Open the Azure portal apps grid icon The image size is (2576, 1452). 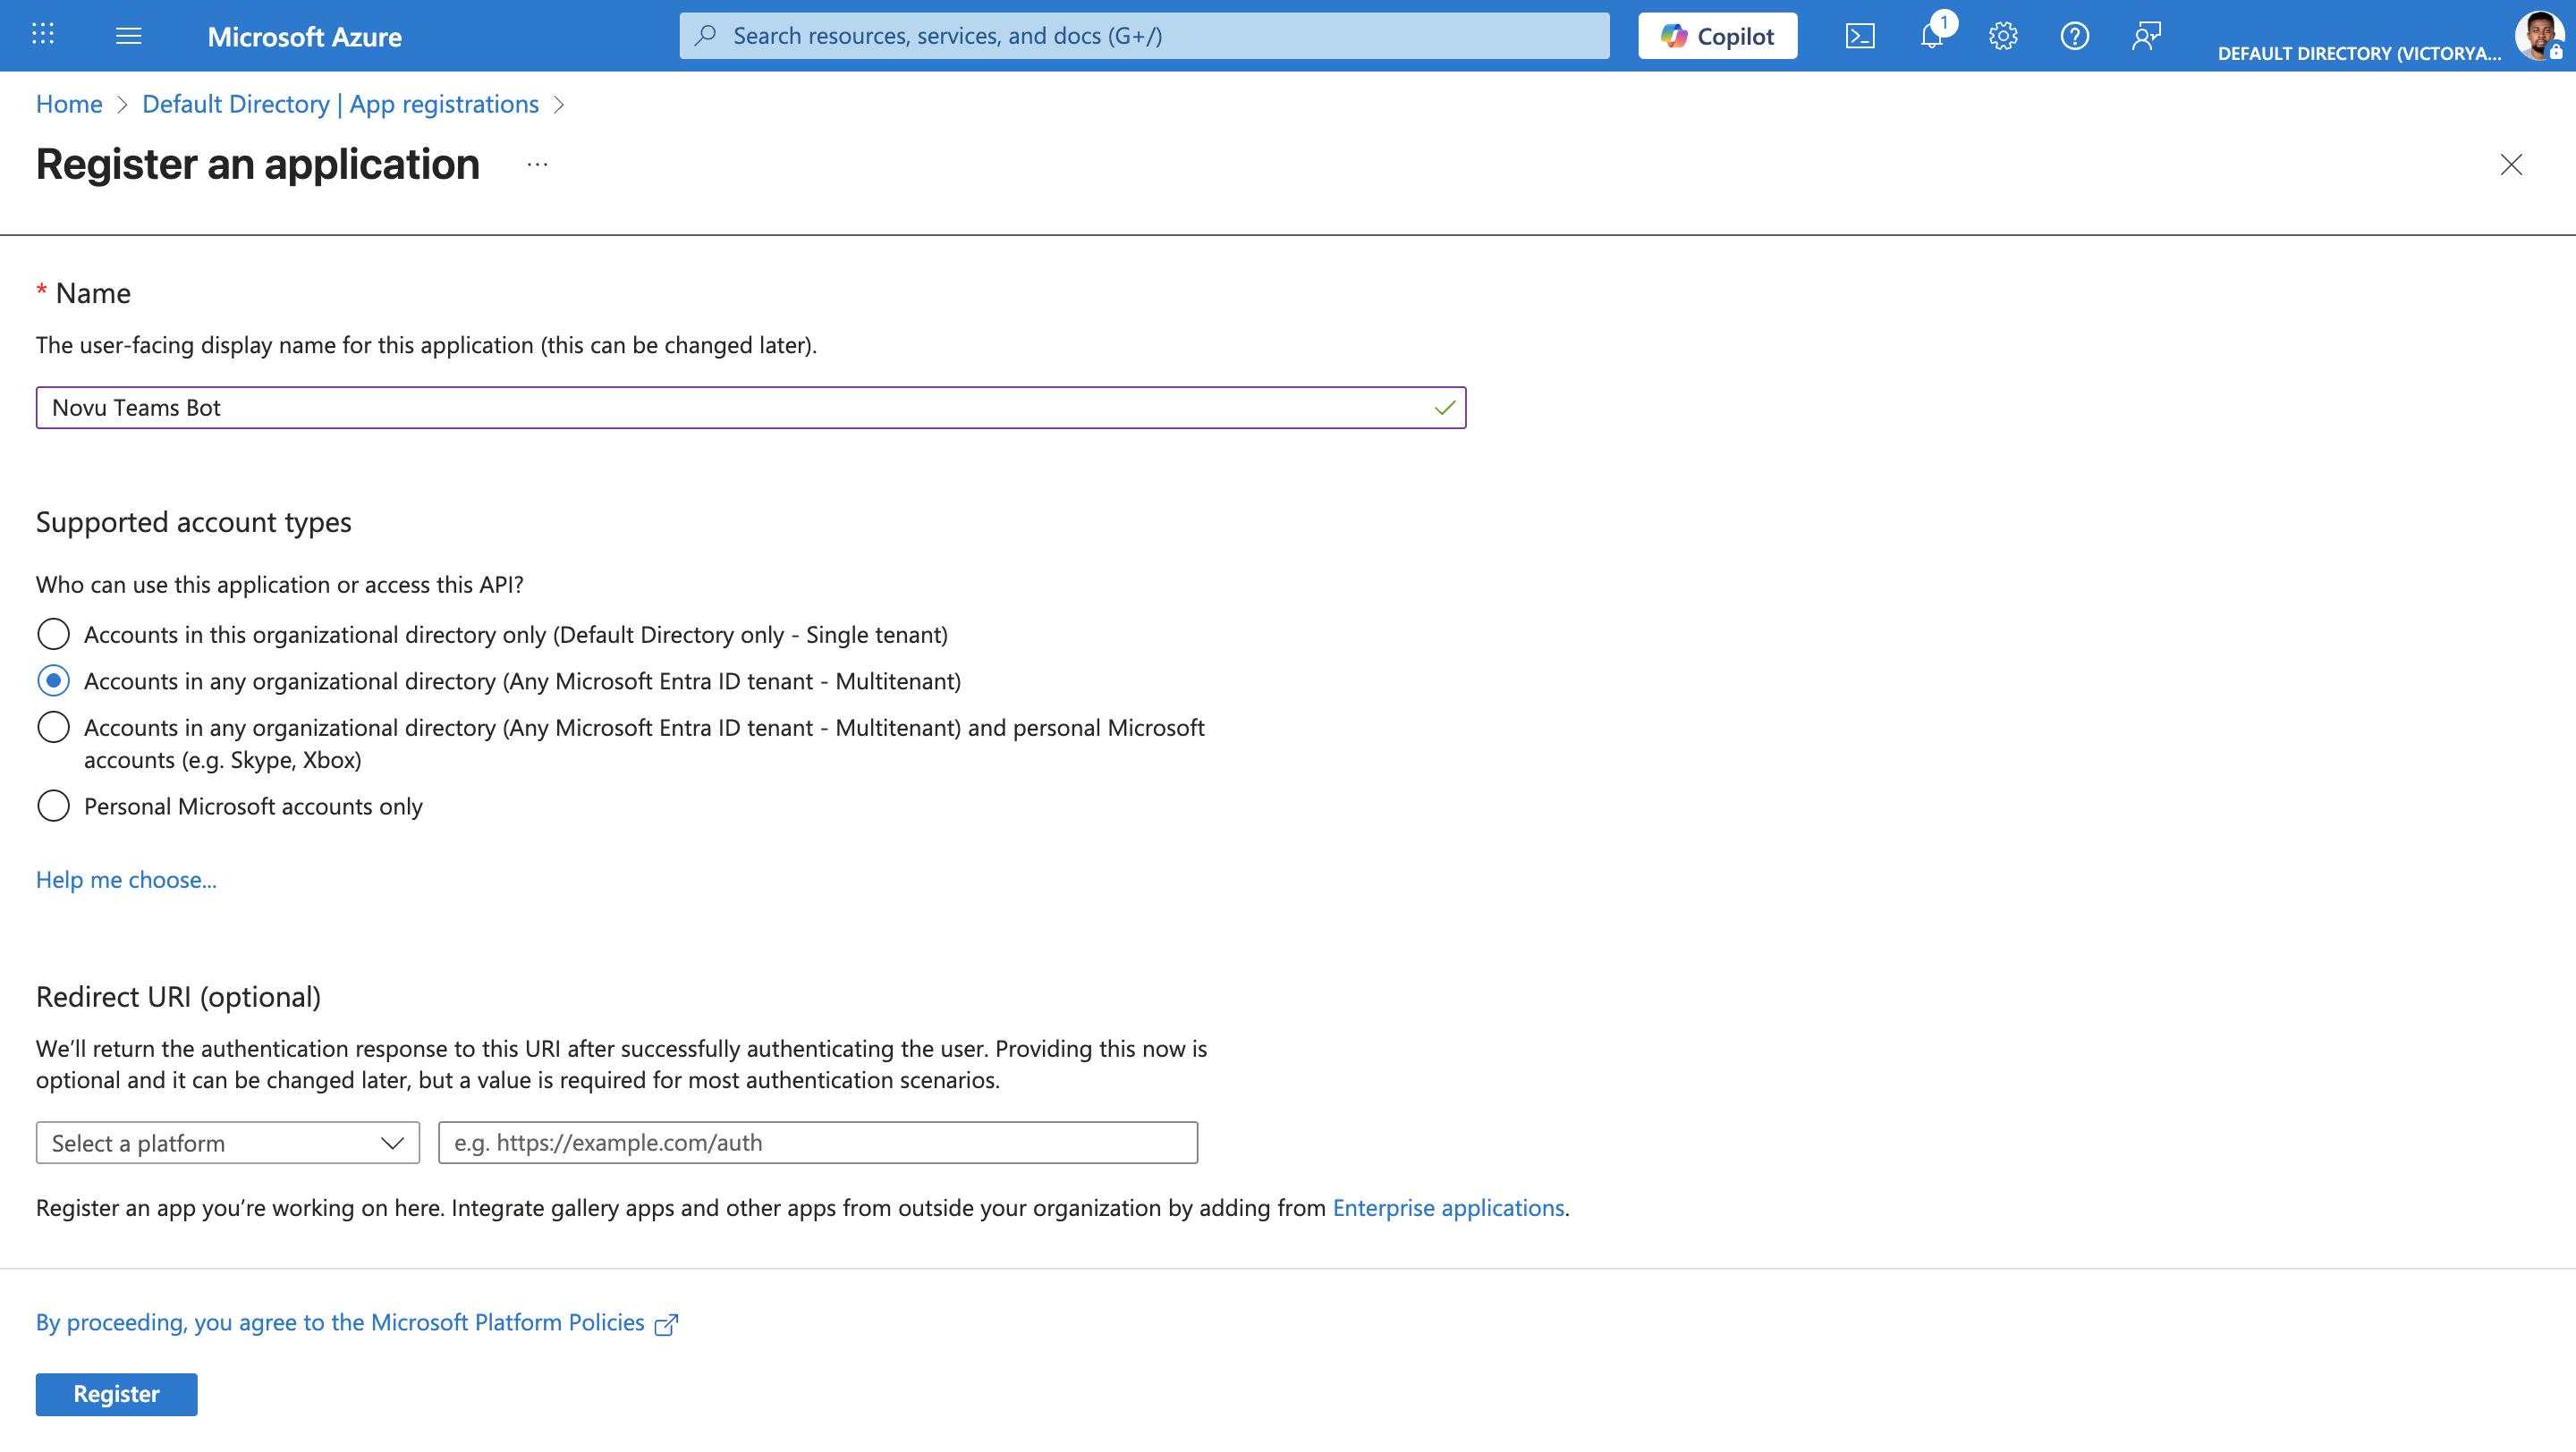coord(42,35)
